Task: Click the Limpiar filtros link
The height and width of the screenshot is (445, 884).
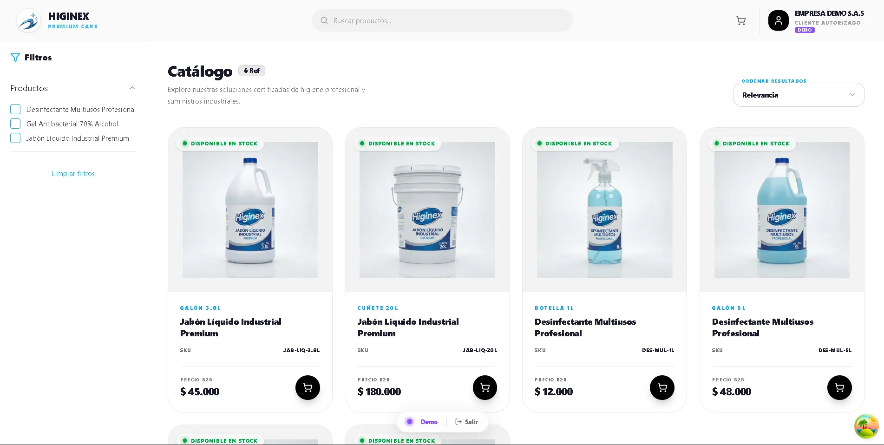Action: [73, 173]
